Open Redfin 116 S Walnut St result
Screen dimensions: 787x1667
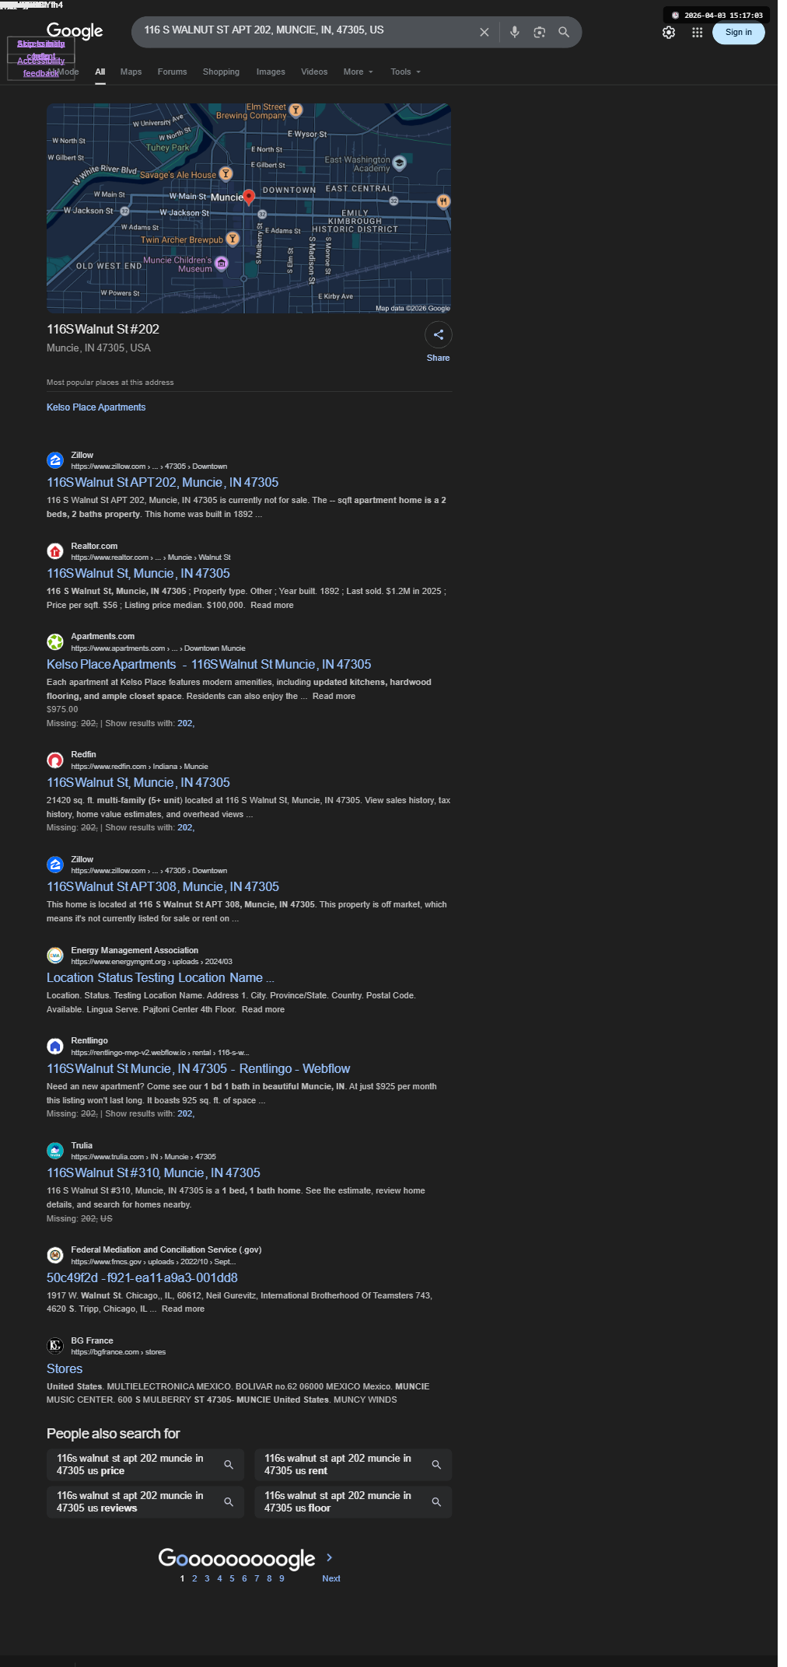[138, 782]
